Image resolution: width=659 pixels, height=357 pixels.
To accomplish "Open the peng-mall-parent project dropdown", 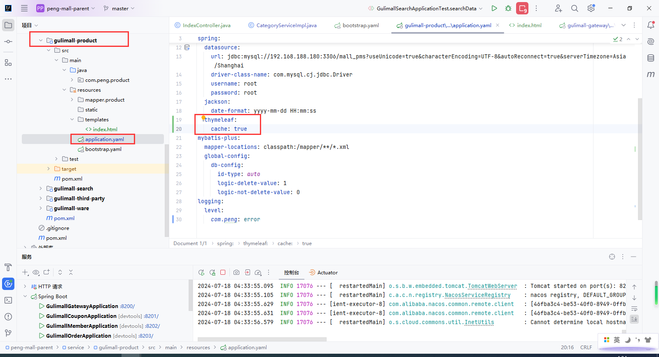I will coord(66,8).
